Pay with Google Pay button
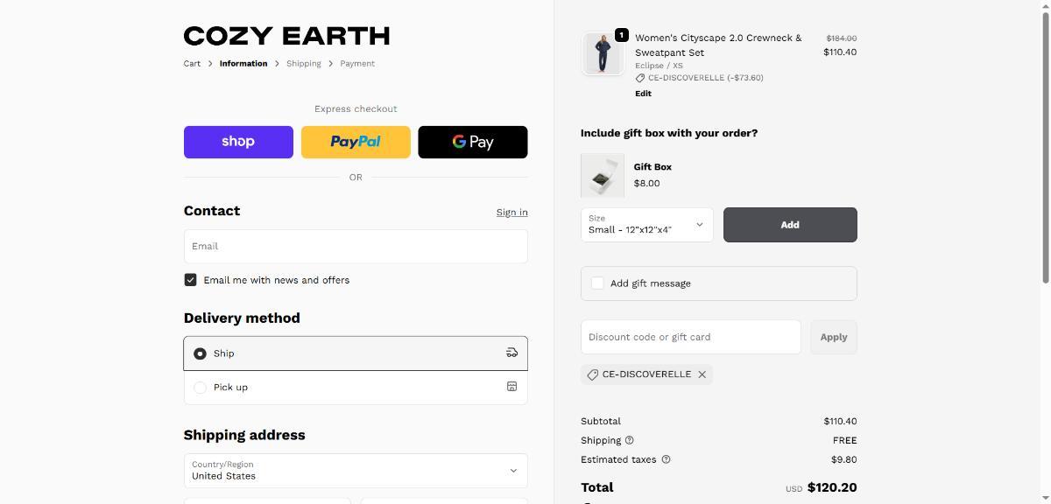This screenshot has width=1051, height=504. click(x=473, y=142)
